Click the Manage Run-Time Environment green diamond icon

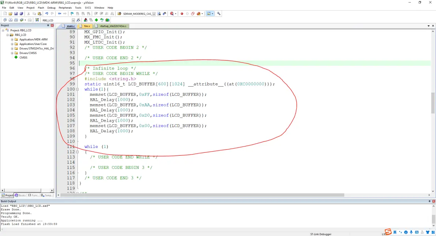pyautogui.click(x=96, y=20)
